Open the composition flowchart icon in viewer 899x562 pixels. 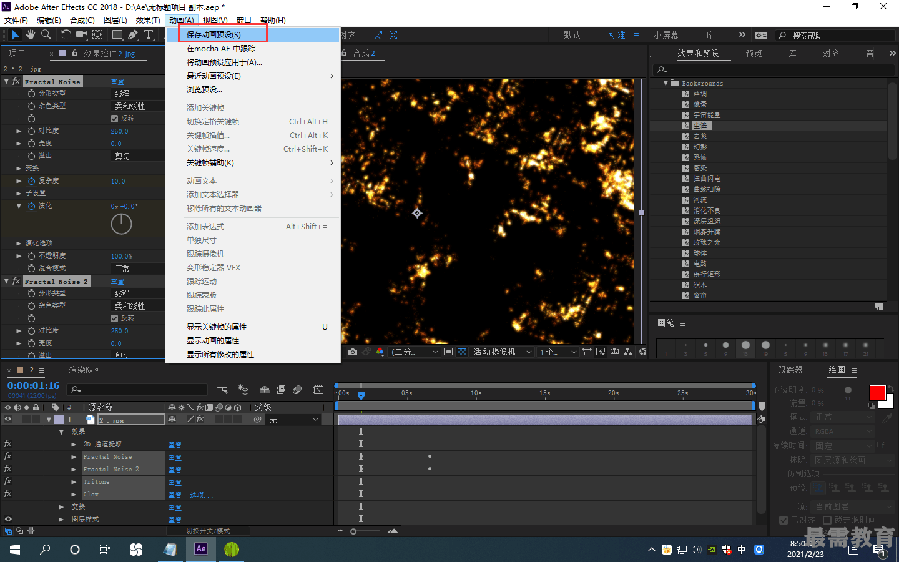628,352
